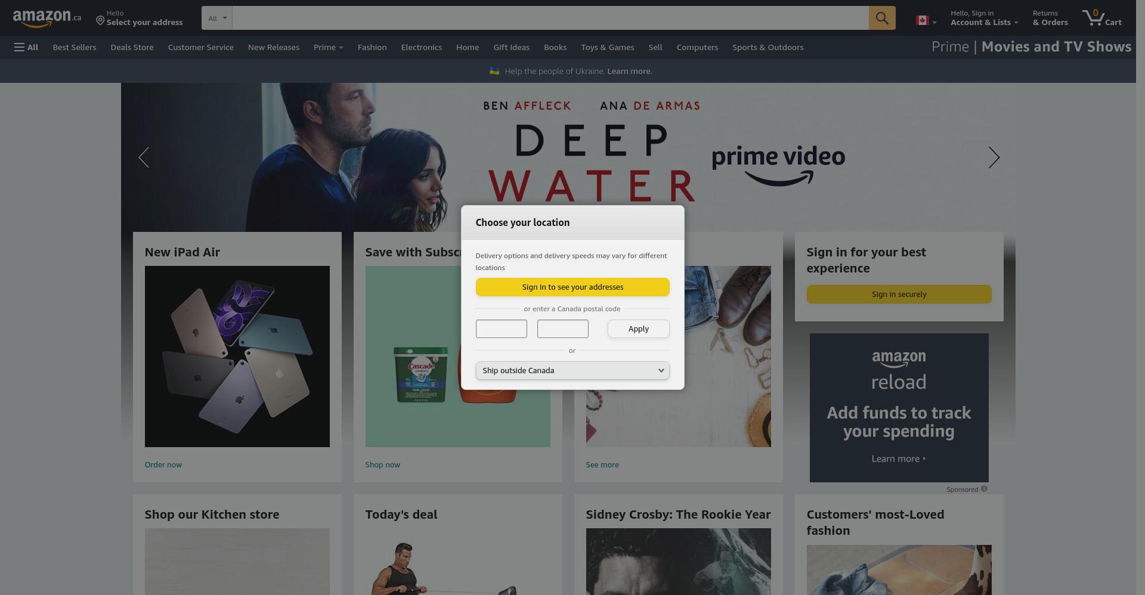Open Customer Service
Image resolution: width=1145 pixels, height=595 pixels.
pos(201,47)
